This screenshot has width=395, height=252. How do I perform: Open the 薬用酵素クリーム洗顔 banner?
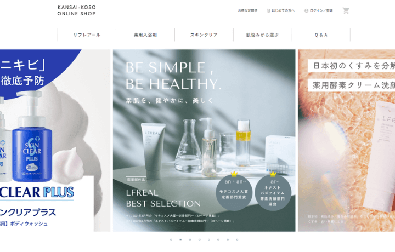click(347, 140)
